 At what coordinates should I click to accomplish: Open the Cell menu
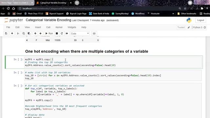48,27
